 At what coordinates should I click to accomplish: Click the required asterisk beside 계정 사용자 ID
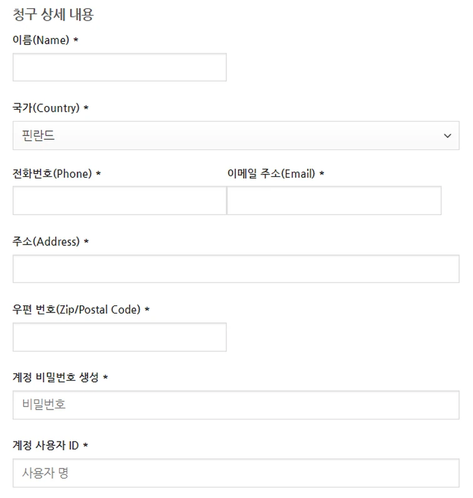pyautogui.click(x=86, y=445)
